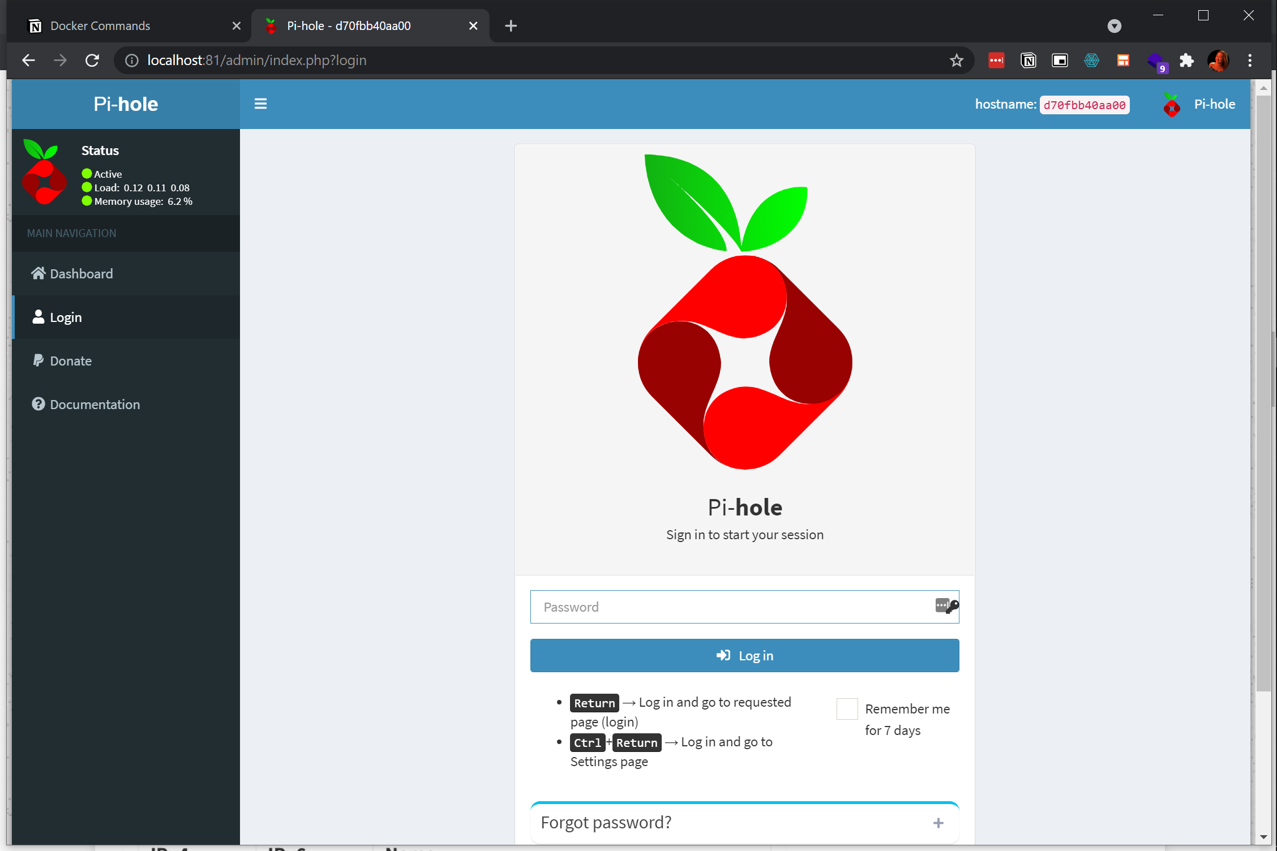Click the Memory usage status line
The image size is (1277, 851).
(137, 201)
